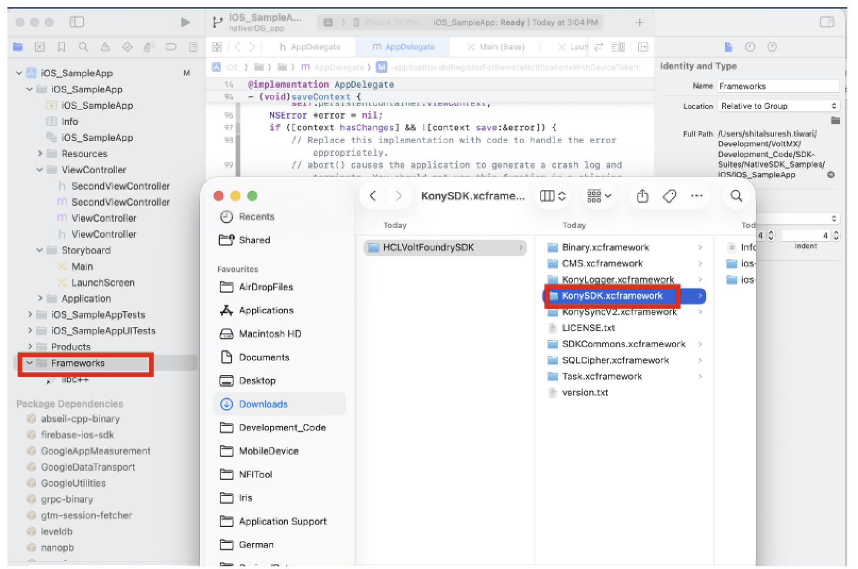This screenshot has width=858, height=569.
Task: Toggle the inspectors panel at top right
Action: [x=827, y=22]
